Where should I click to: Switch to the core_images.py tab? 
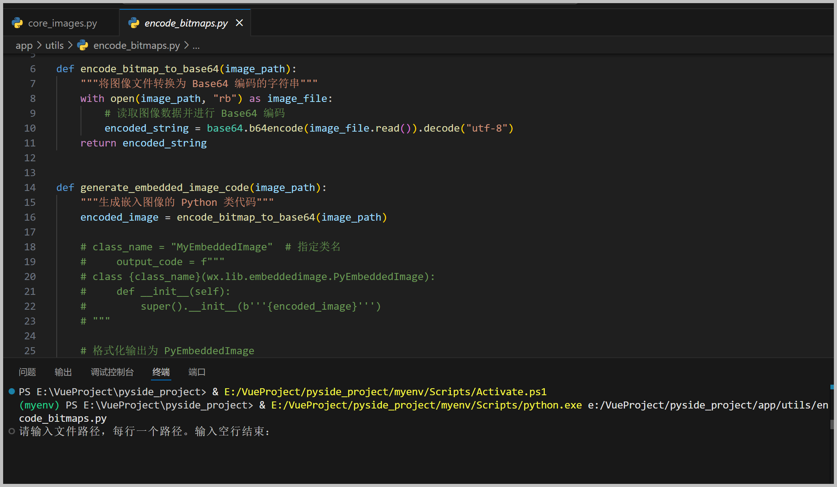point(62,23)
